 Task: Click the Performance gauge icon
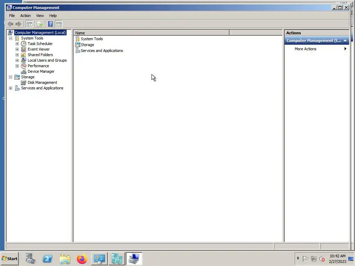(24, 66)
